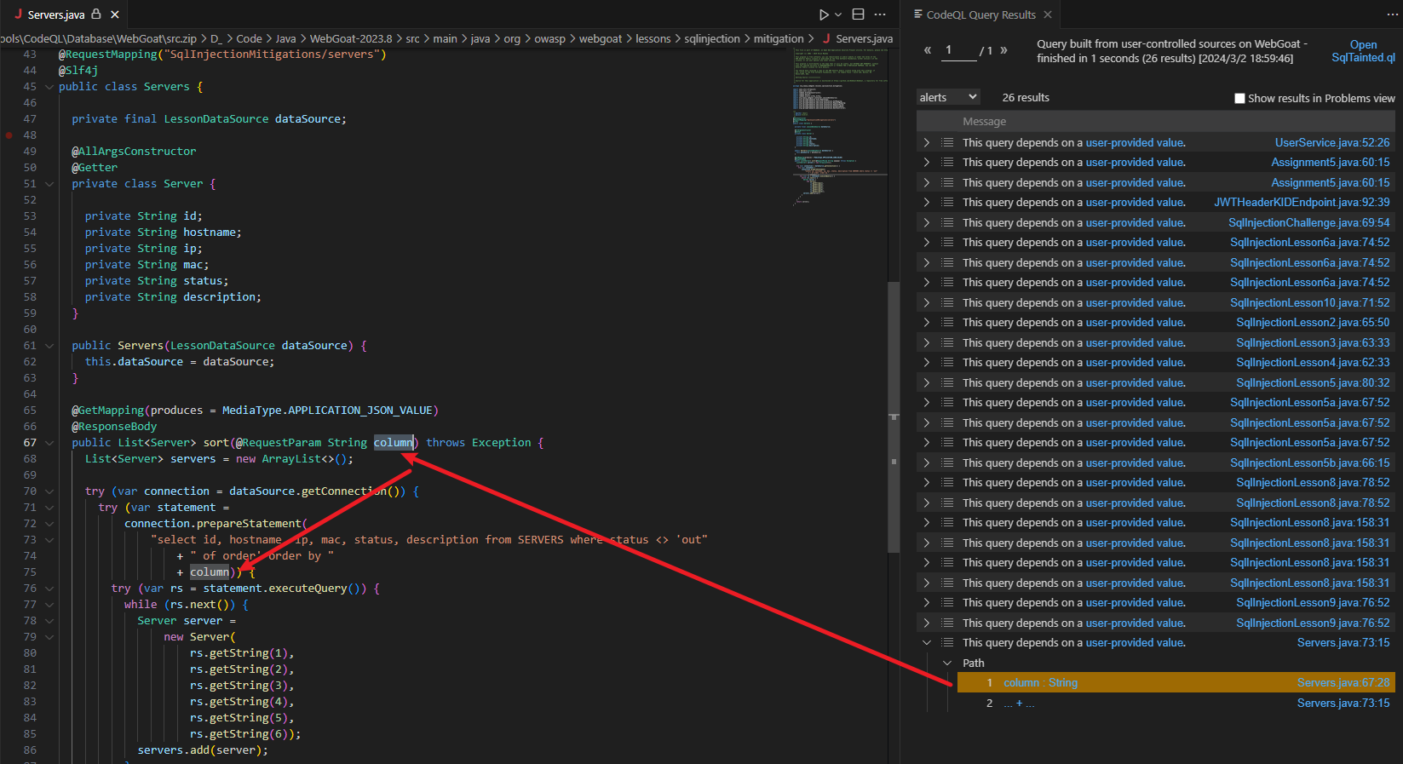Image resolution: width=1403 pixels, height=764 pixels.
Task: Click breadcrumb item 'mitigation'
Action: coord(779,38)
